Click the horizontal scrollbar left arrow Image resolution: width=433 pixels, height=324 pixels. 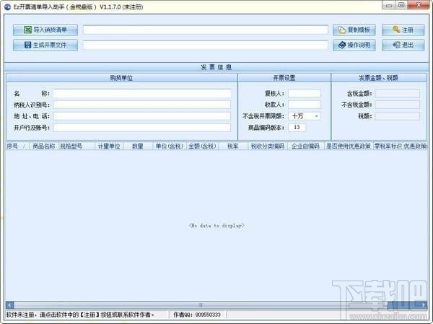(9, 305)
